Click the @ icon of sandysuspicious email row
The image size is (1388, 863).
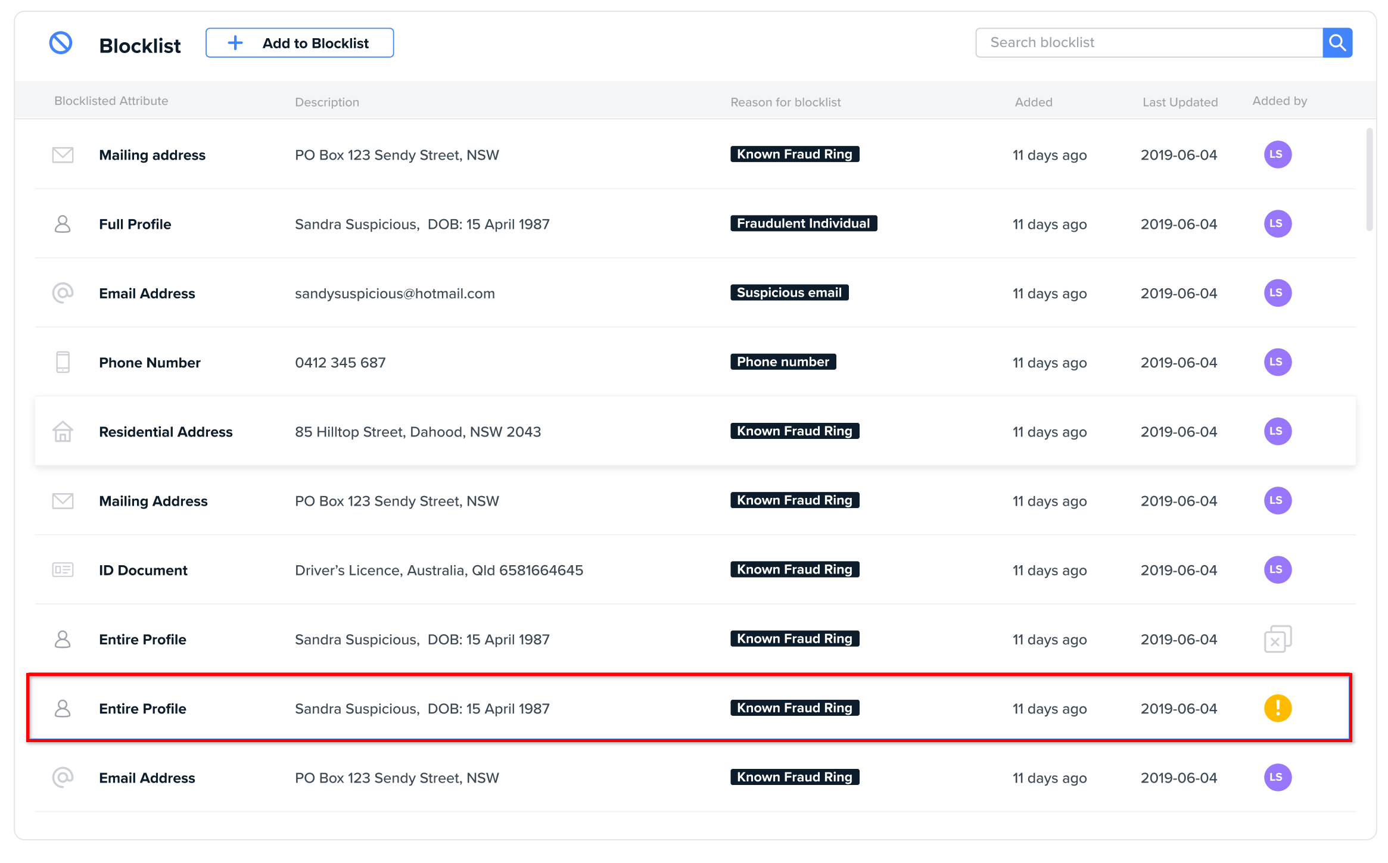pos(63,293)
